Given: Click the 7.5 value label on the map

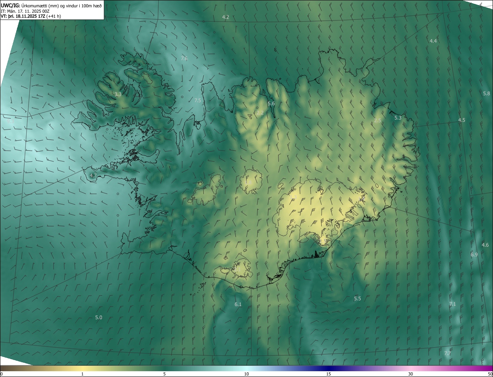Looking at the screenshot, I should point(198,100).
